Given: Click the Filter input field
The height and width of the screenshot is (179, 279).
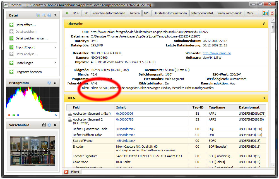Looking at the screenshot, I should [177, 172].
